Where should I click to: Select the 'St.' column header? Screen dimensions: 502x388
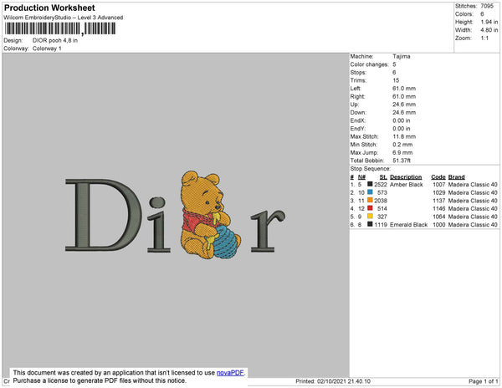383,177
